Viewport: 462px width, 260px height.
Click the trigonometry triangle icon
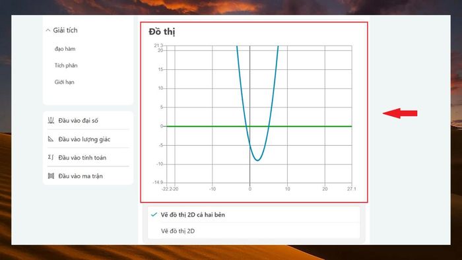51,139
